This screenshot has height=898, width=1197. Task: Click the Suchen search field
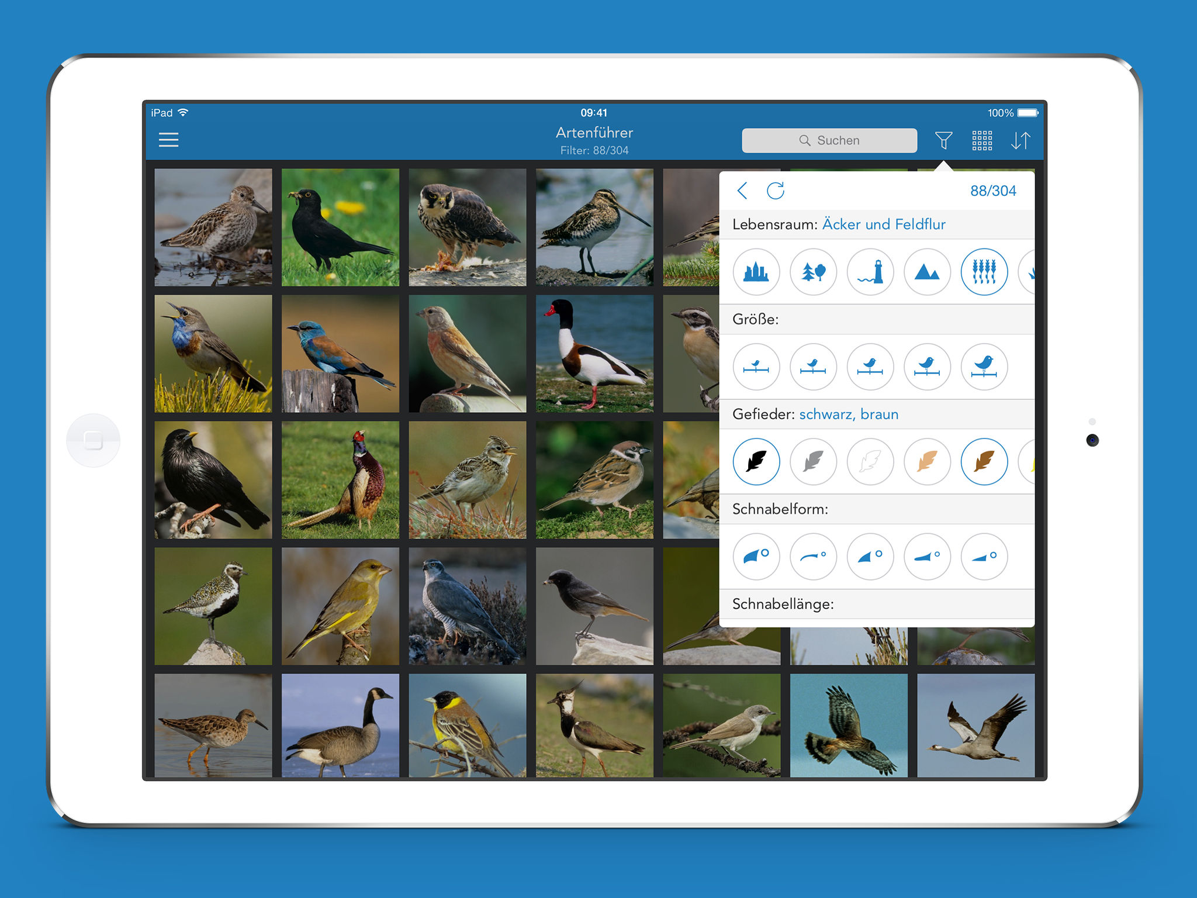point(829,140)
